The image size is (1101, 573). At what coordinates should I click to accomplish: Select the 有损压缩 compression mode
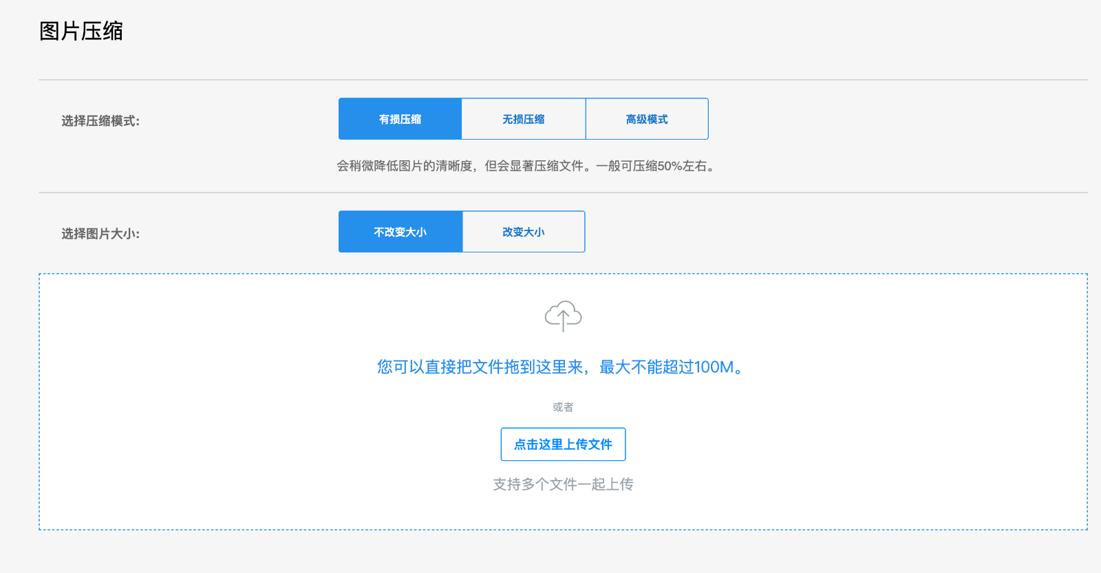pos(400,119)
